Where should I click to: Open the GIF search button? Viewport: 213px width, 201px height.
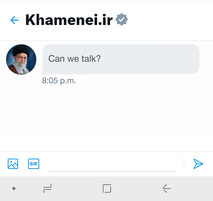tap(34, 164)
